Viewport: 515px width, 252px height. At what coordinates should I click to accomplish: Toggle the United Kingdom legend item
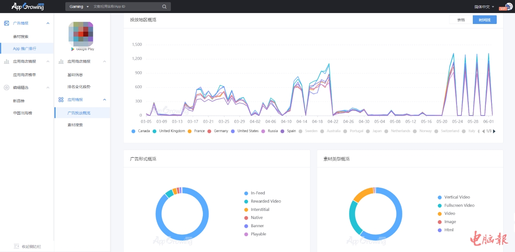169,131
